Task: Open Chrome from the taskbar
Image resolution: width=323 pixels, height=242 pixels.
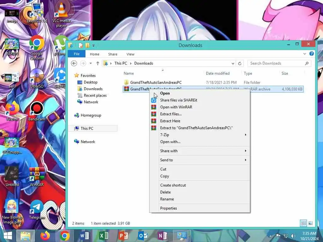Action: (x=64, y=236)
